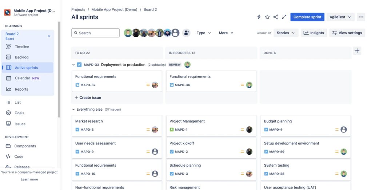Open the Type filter dropdown

(x=204, y=33)
